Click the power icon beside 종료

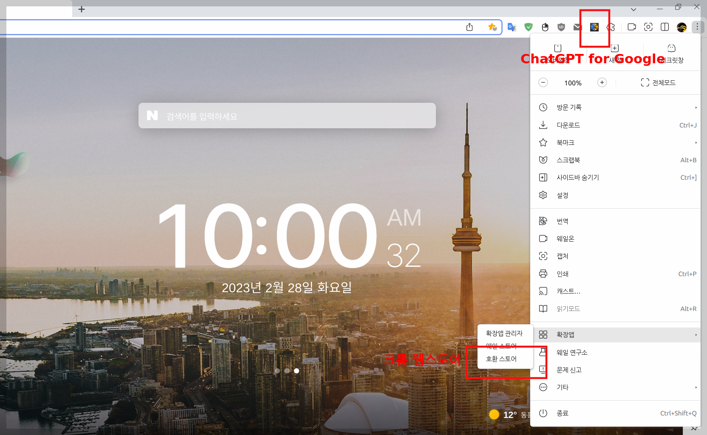pos(543,413)
